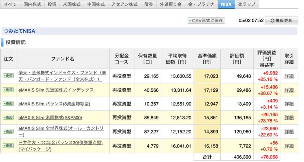Click the 合計 label cell
Viewport: 304px width, 162px height.
coord(207,157)
